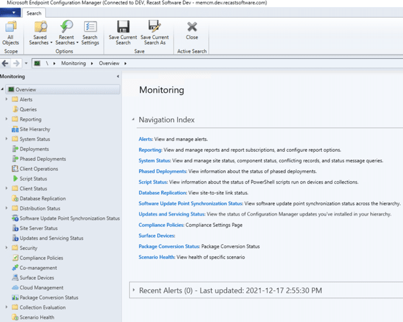Image resolution: width=403 pixels, height=322 pixels.
Task: Select the Co-management tree item
Action: point(38,268)
